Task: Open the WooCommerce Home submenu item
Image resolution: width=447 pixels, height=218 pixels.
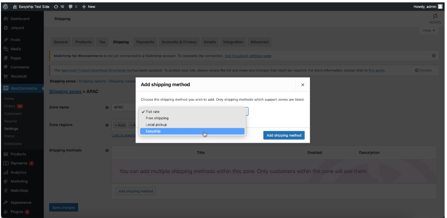Action: pos(9,99)
